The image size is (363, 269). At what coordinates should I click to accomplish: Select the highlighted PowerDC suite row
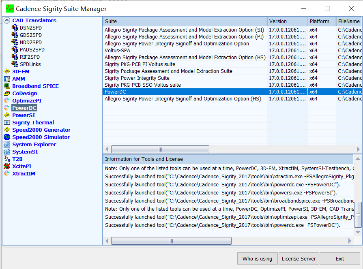pyautogui.click(x=233, y=92)
